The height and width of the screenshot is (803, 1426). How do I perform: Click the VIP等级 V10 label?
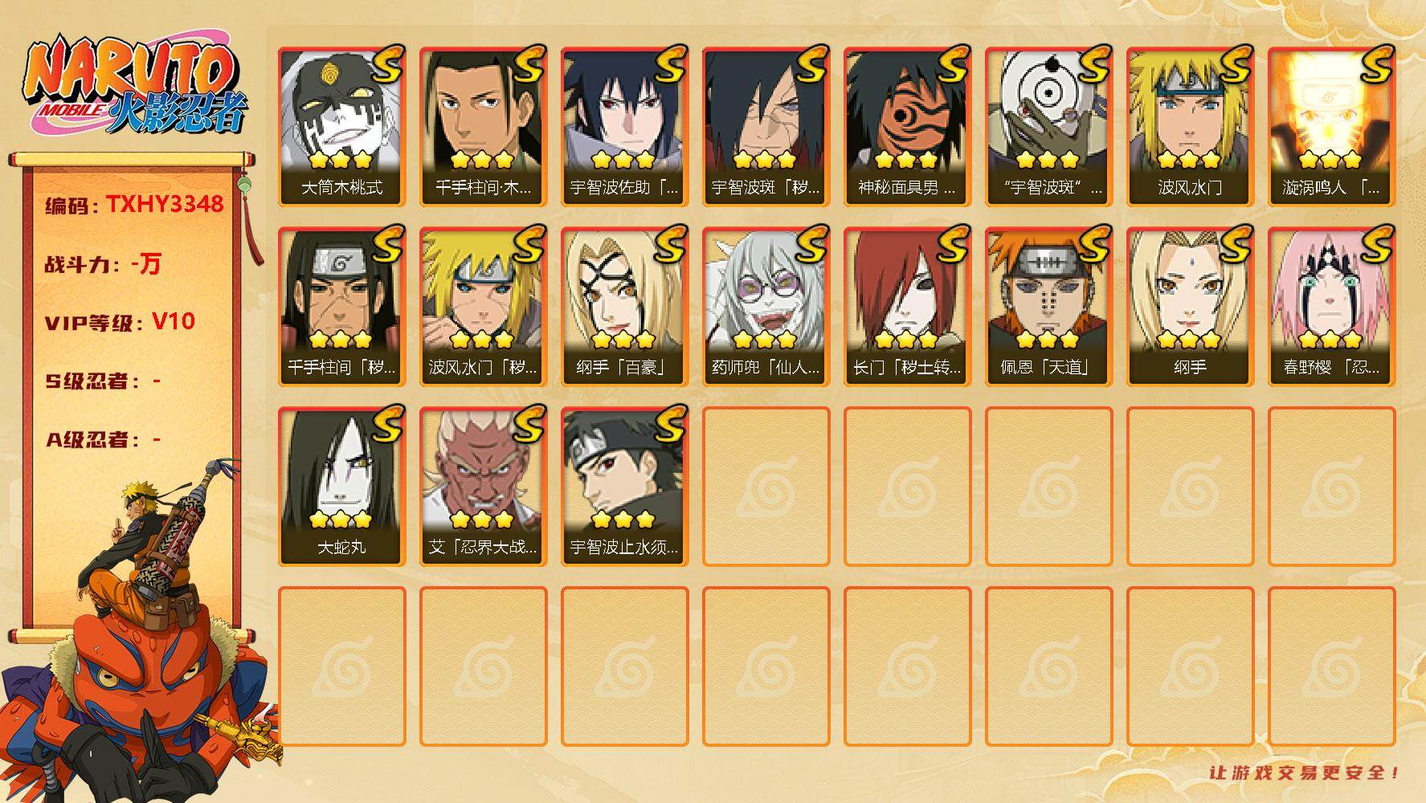click(x=121, y=322)
